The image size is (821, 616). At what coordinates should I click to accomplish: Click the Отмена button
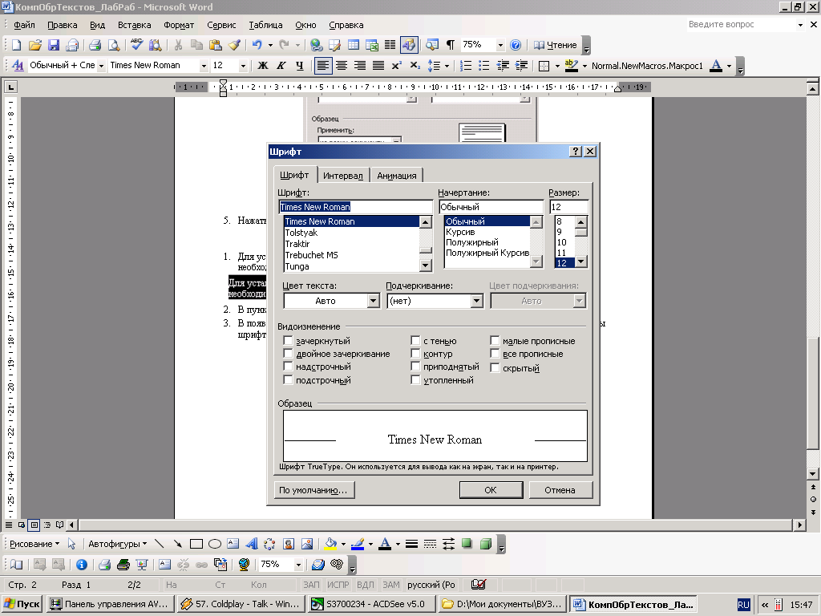click(560, 490)
